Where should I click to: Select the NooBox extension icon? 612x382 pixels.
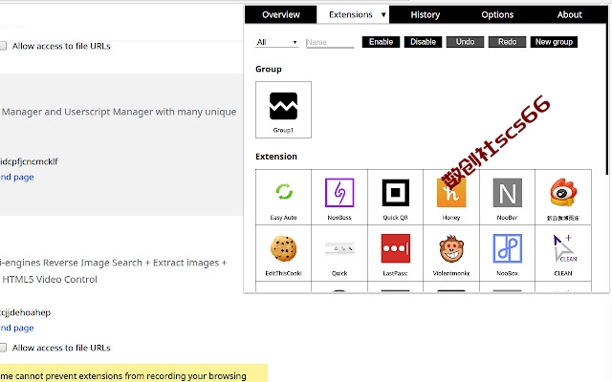[x=507, y=248]
